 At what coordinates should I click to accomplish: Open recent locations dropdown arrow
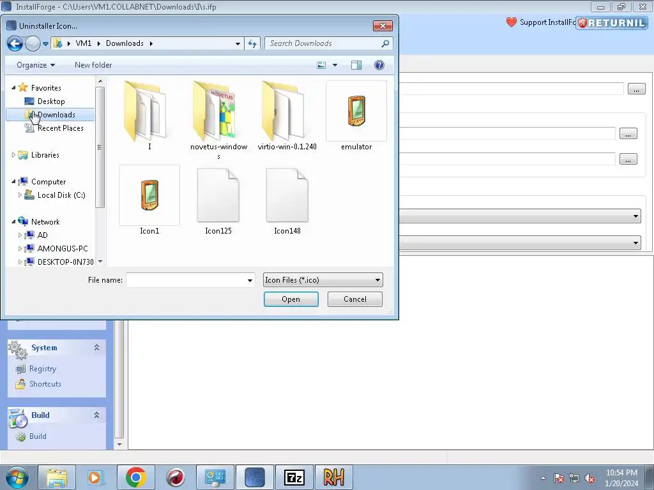coord(45,44)
